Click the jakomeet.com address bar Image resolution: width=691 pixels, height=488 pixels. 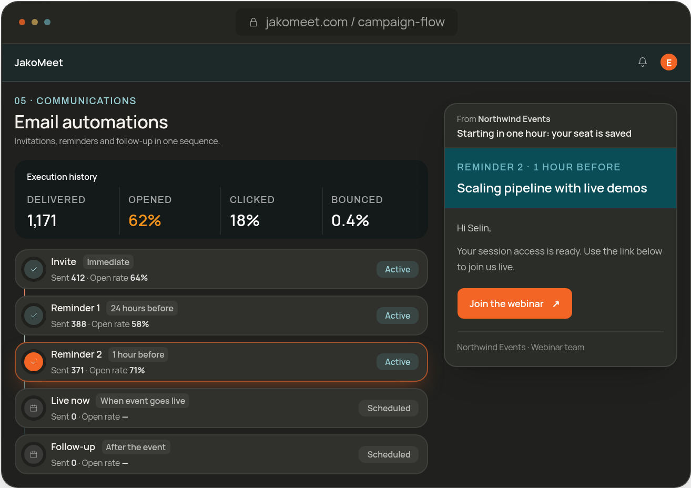pos(346,22)
